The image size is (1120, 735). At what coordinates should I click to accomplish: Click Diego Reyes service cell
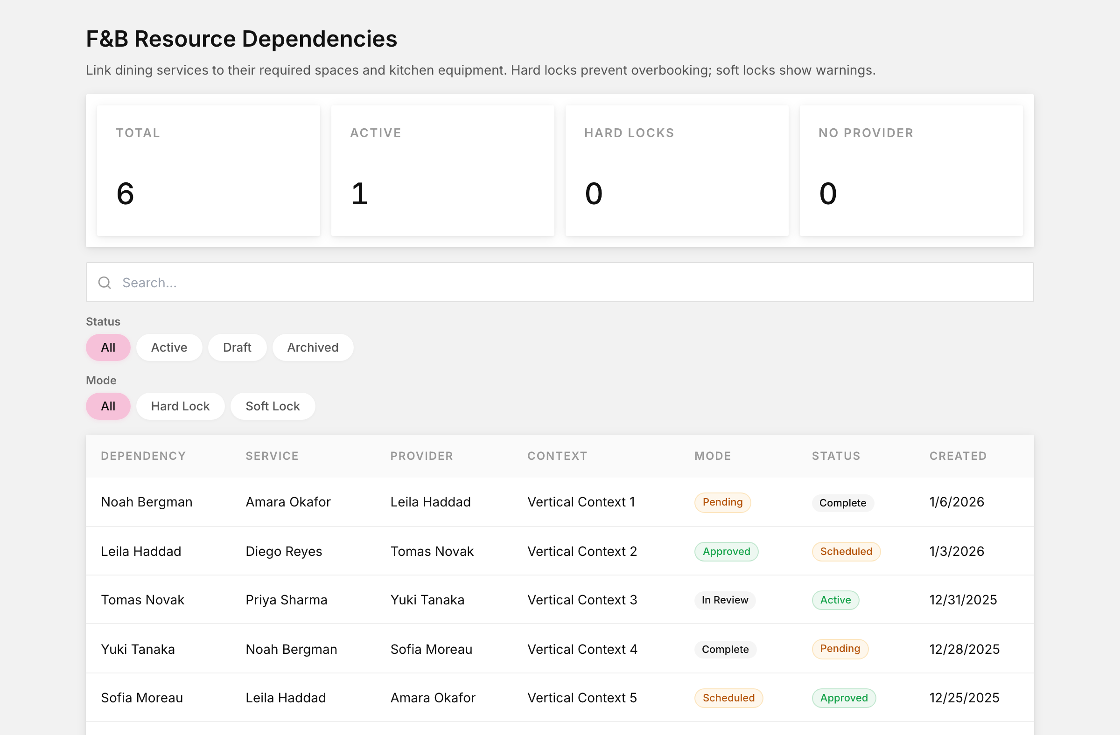284,551
